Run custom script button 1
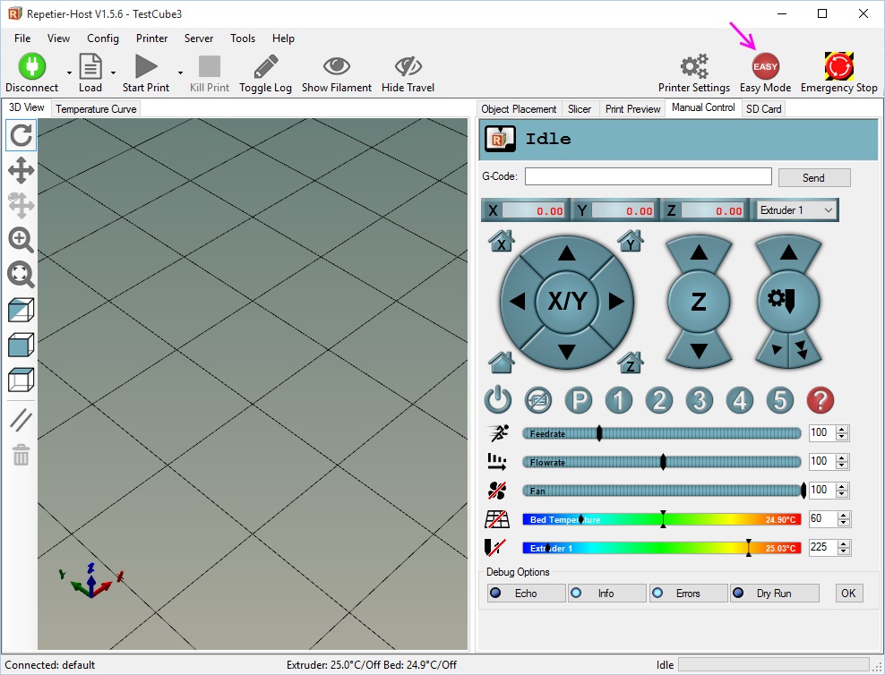 (619, 400)
